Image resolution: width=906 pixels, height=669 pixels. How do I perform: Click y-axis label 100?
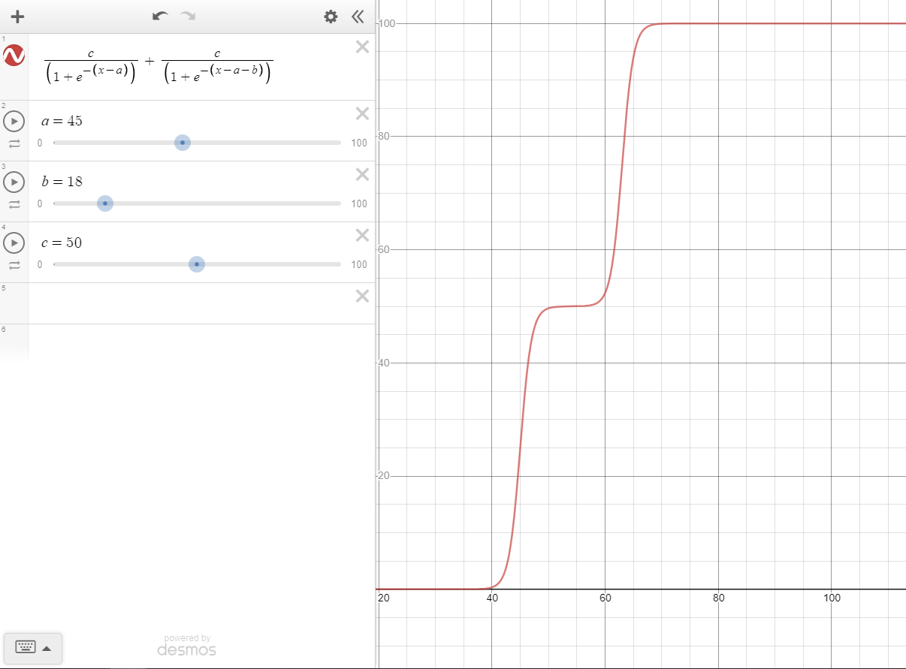(387, 23)
